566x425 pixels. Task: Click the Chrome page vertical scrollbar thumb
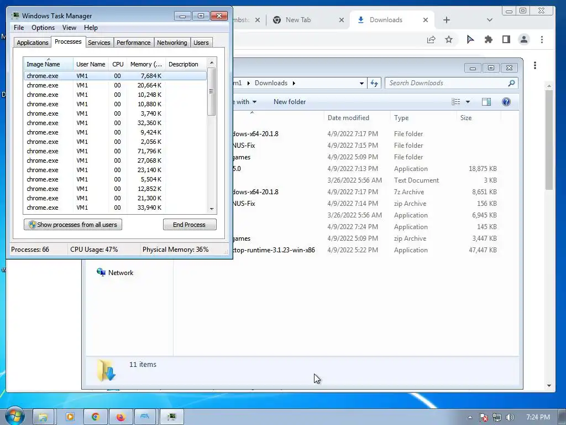point(549,140)
